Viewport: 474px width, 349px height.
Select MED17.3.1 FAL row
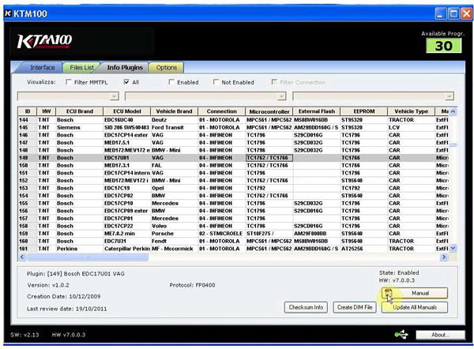pos(233,165)
